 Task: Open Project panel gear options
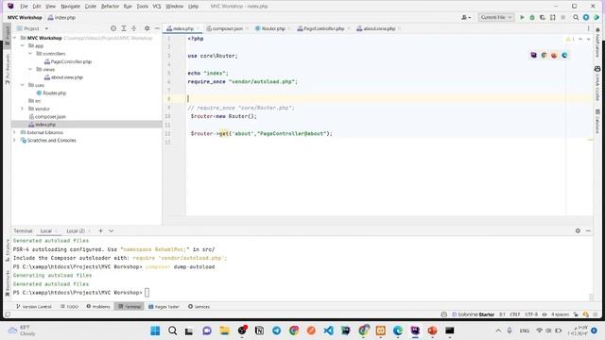pyautogui.click(x=147, y=28)
